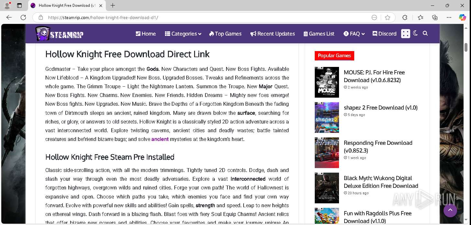The width and height of the screenshot is (471, 225).
Task: Click the browser back arrow
Action: coord(9,17)
